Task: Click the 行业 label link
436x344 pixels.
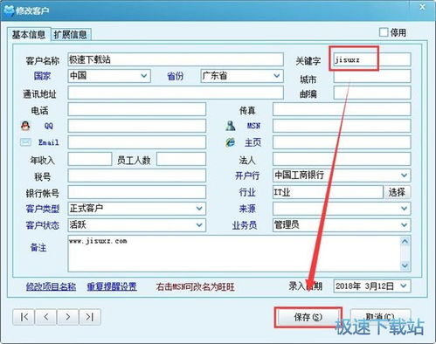Action: click(247, 192)
